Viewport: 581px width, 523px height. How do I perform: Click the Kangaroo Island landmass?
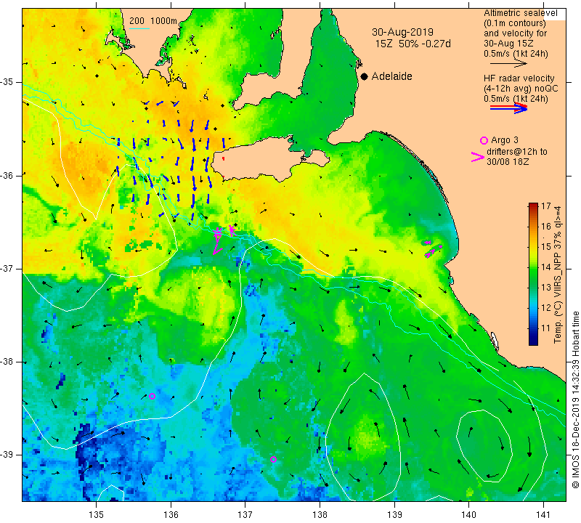[x=259, y=159]
